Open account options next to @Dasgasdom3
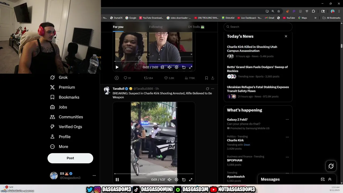Viewport: 343px width, 193px height. [x=94, y=176]
